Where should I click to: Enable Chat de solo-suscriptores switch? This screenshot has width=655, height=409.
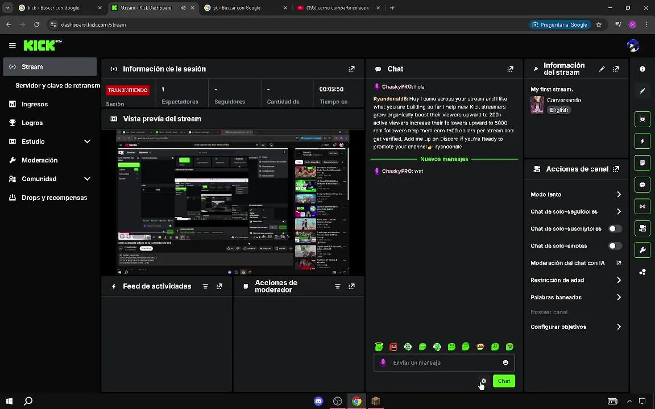[615, 229]
